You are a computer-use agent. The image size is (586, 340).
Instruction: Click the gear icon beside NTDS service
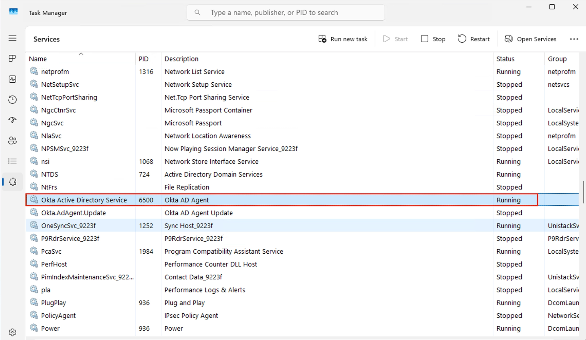34,174
